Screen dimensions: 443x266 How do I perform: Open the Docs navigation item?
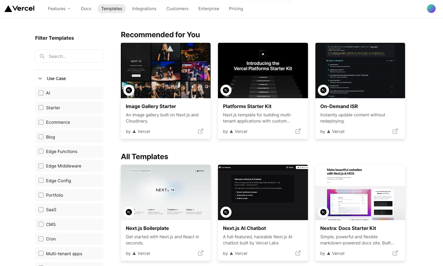[86, 9]
